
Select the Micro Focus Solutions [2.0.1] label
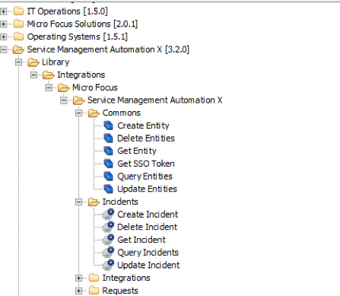[82, 24]
